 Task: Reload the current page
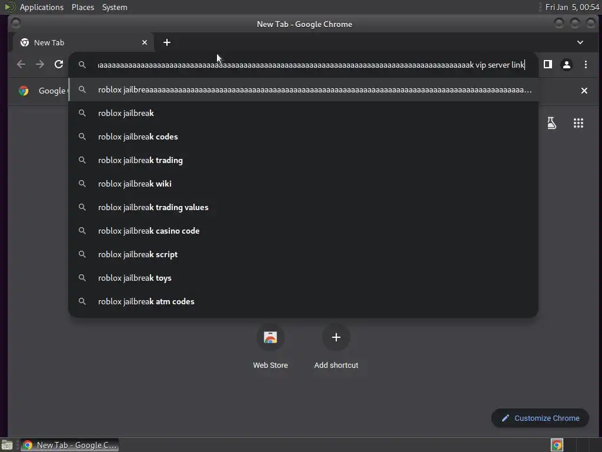pyautogui.click(x=59, y=64)
